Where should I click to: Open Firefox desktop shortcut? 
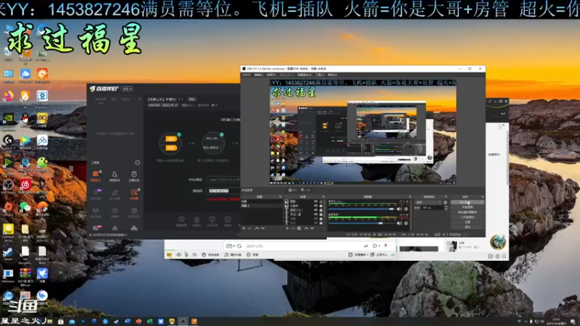coord(8,97)
